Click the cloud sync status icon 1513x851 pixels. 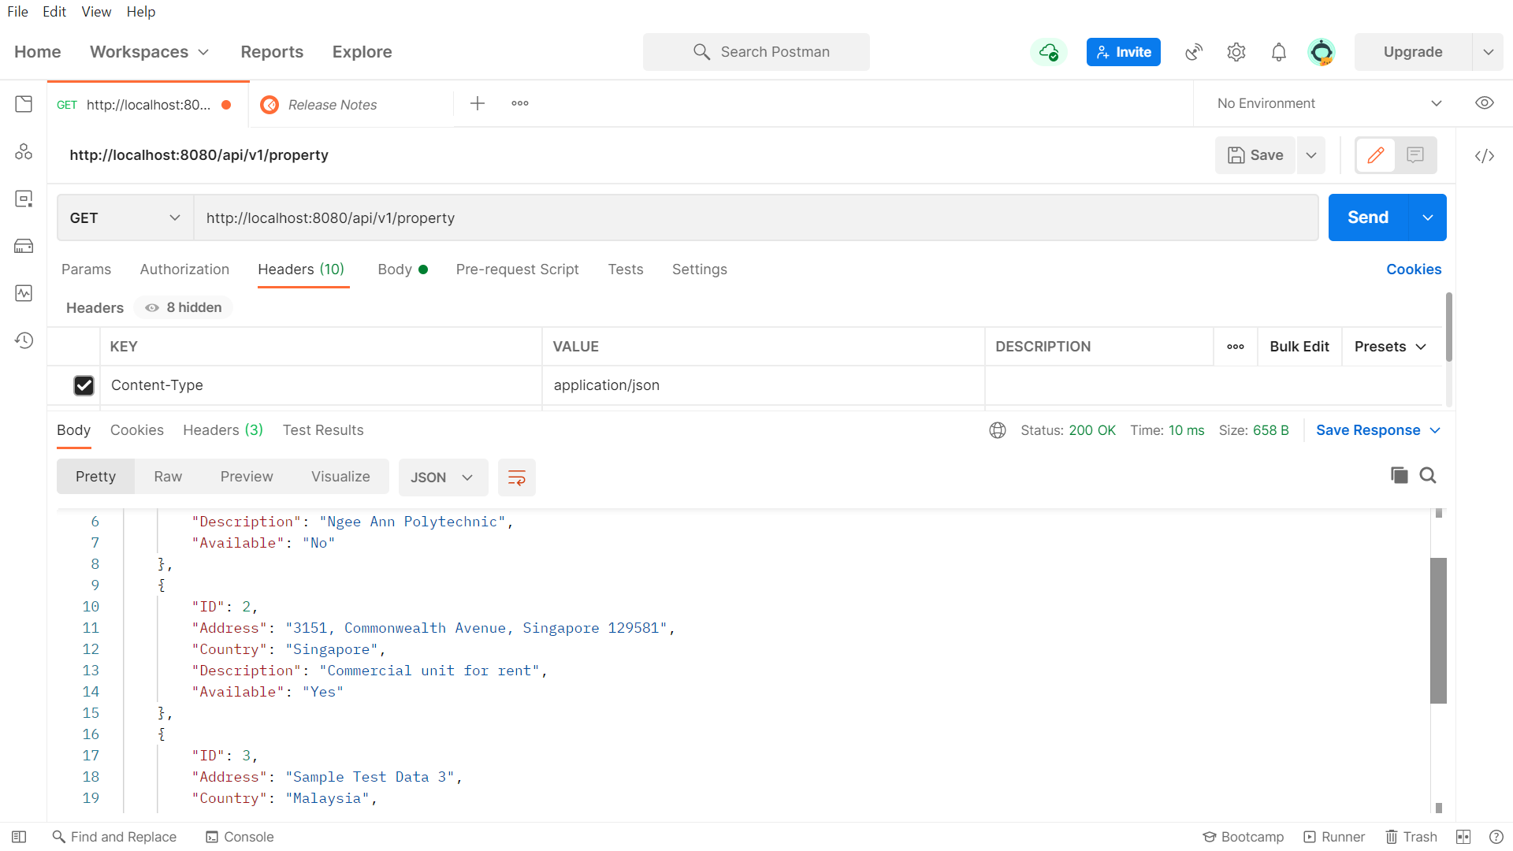coord(1049,52)
